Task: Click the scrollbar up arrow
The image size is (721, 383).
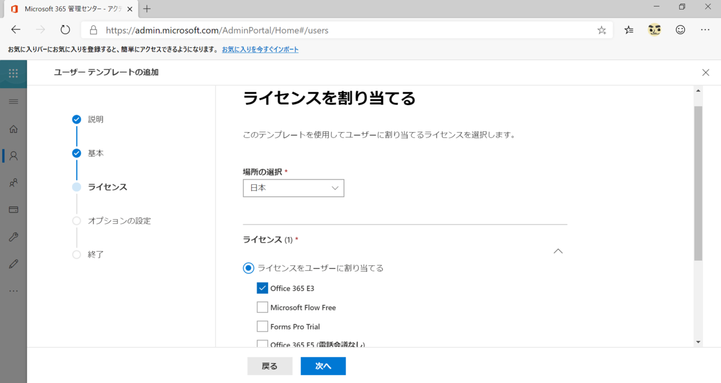Action: pos(698,91)
